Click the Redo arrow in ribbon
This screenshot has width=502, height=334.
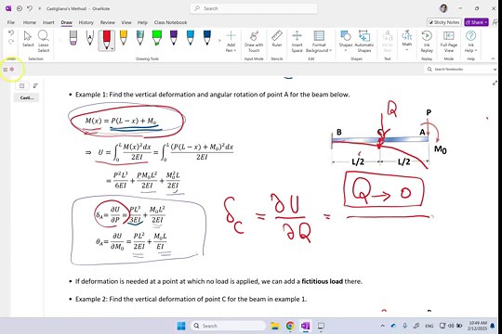point(11,42)
